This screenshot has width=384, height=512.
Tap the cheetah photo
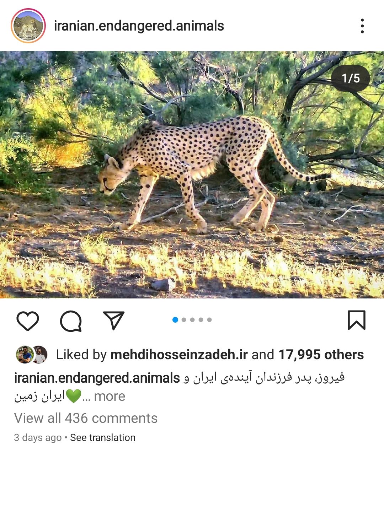click(192, 174)
